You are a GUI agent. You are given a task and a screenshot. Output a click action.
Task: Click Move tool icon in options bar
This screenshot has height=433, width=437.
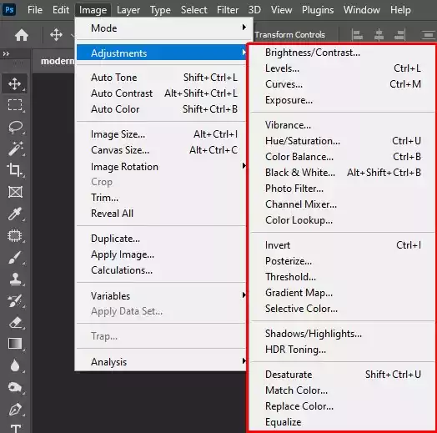coord(56,35)
